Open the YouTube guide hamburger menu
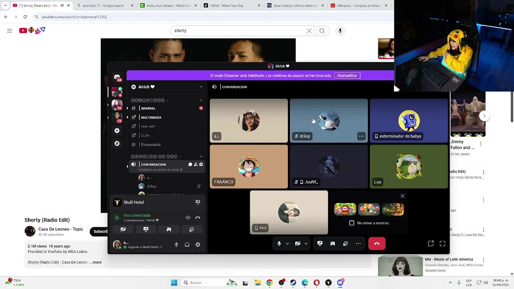This screenshot has height=289, width=514. [10, 31]
